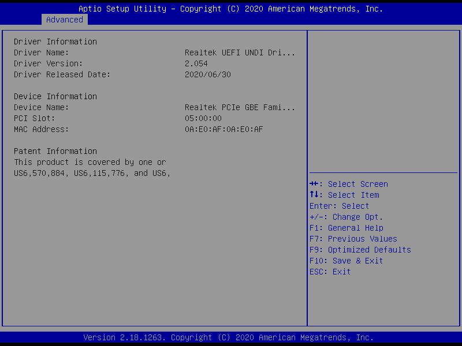
Task: Click the Select Screen arrows hint
Action: (x=349, y=184)
